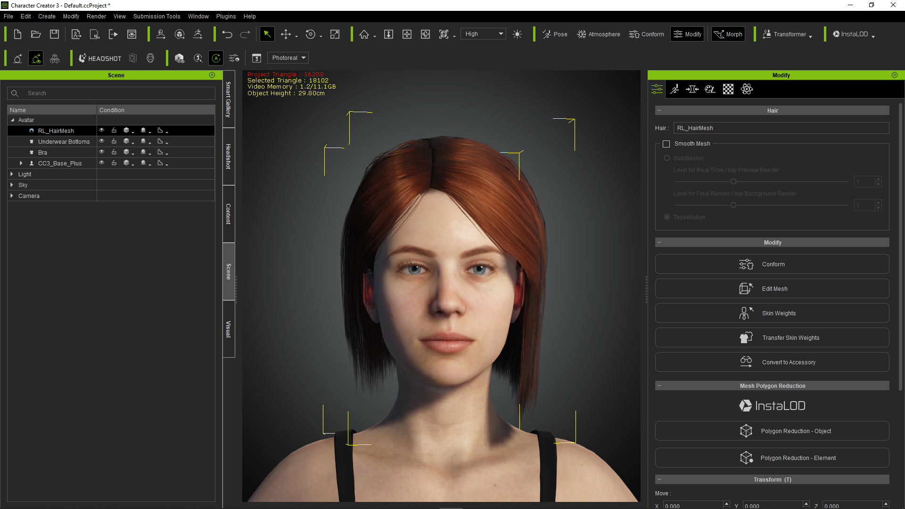Collapse the Mesh Polygon Reduction section
The height and width of the screenshot is (509, 905).
click(659, 386)
